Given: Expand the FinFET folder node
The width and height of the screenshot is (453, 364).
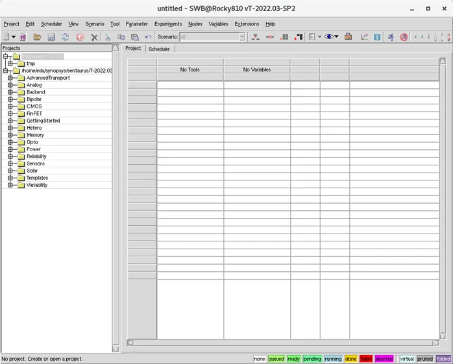Looking at the screenshot, I should coord(10,114).
